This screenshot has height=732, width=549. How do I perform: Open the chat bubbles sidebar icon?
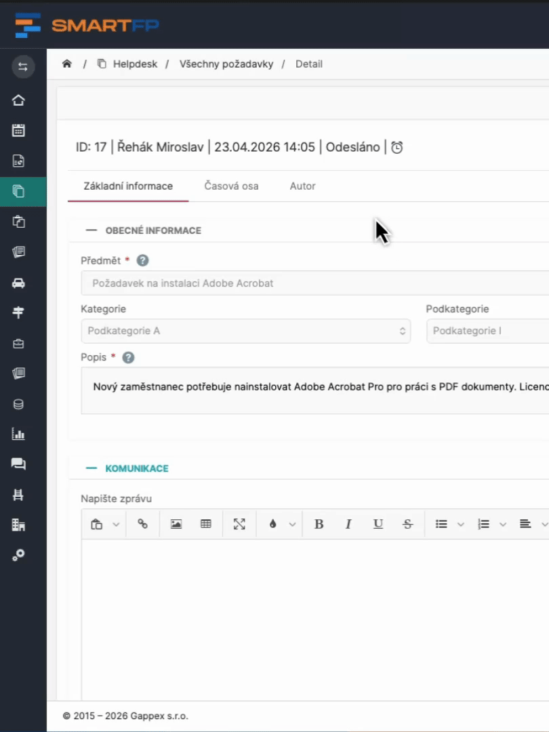(x=19, y=464)
